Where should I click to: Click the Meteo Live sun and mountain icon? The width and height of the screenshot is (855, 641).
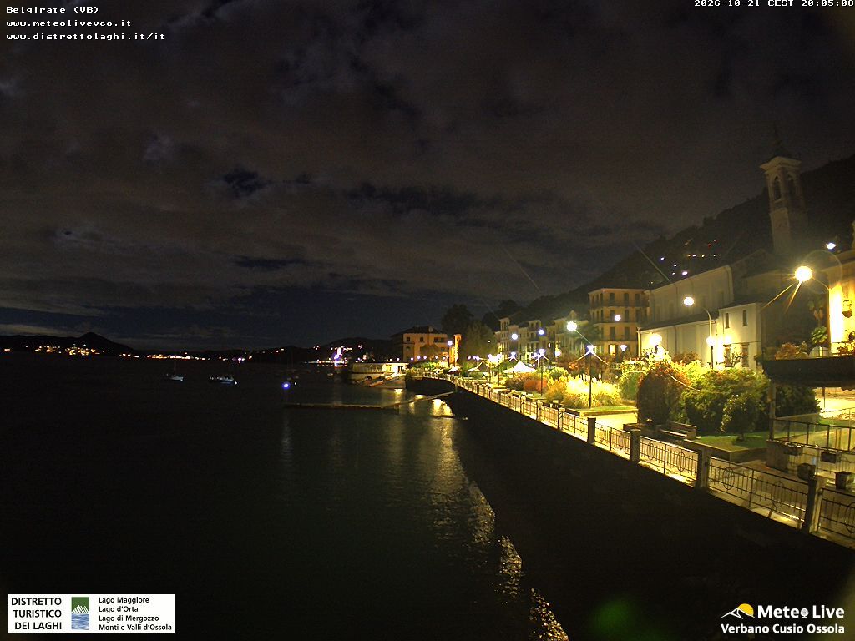point(738,612)
